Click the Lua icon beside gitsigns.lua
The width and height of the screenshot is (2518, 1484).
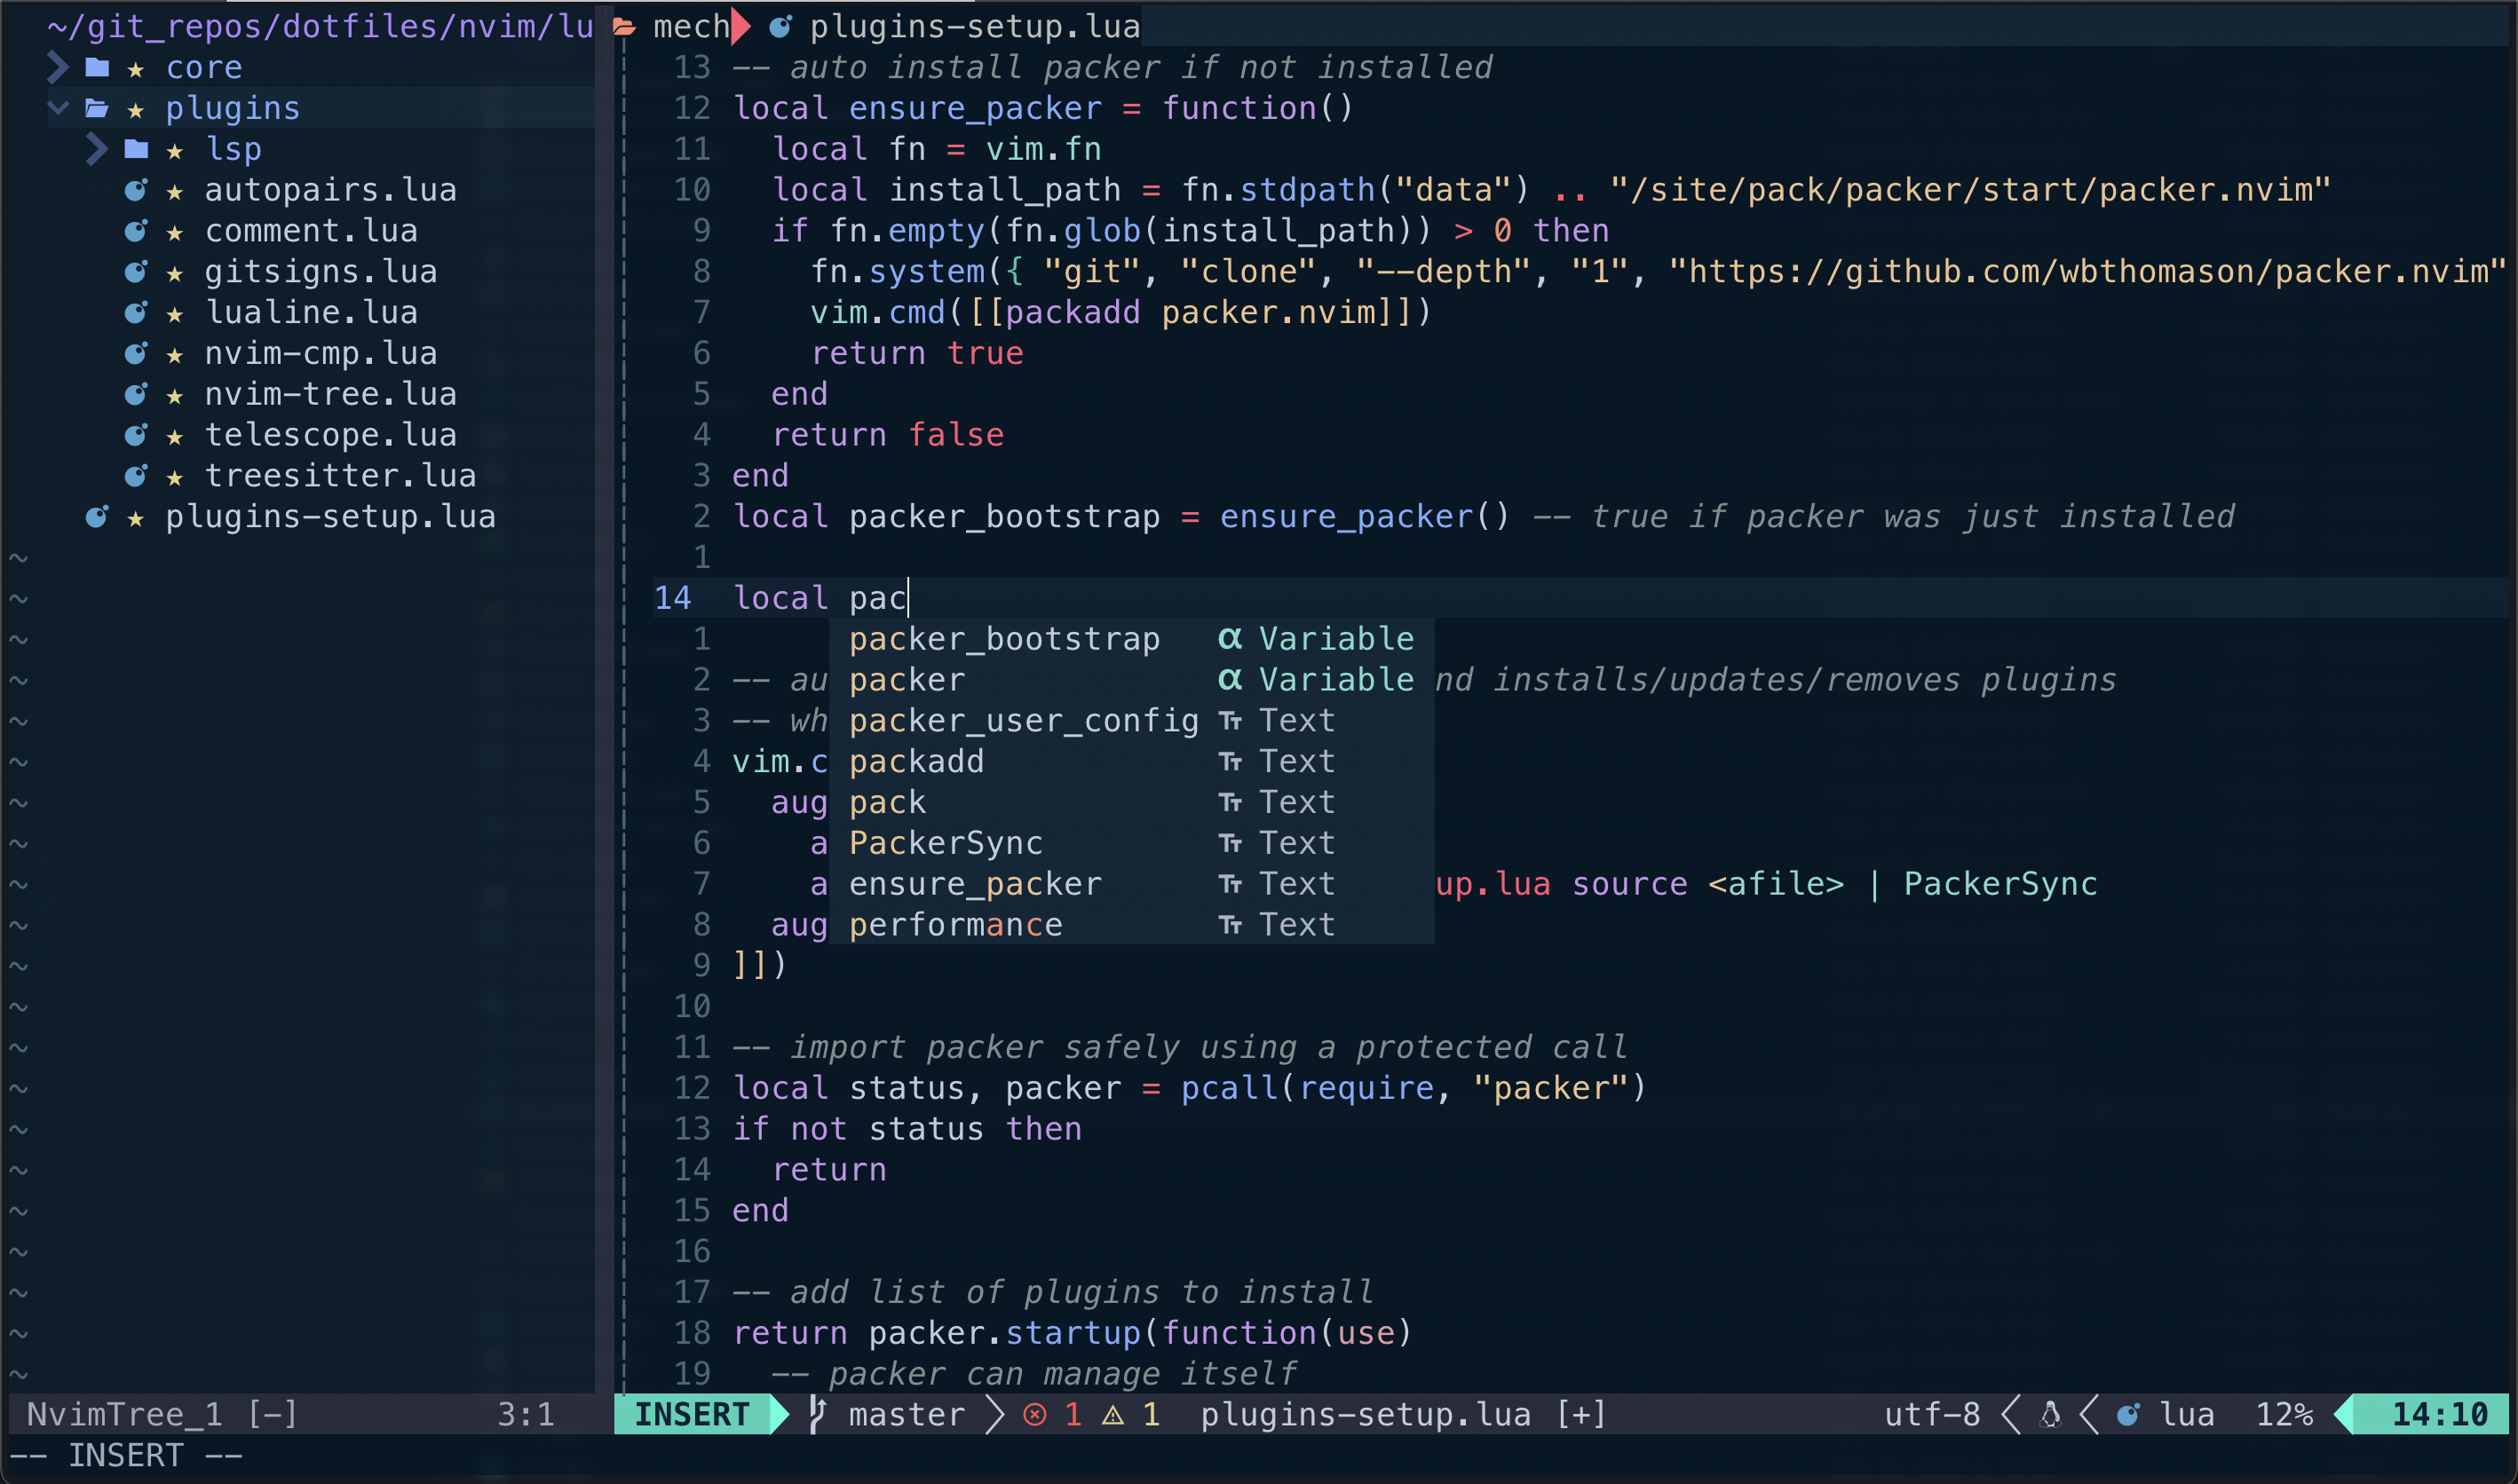136,272
